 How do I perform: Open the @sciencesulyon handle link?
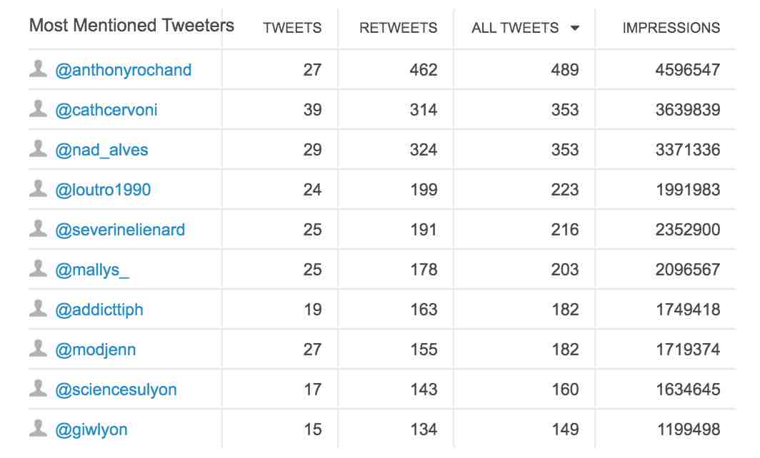(x=116, y=390)
